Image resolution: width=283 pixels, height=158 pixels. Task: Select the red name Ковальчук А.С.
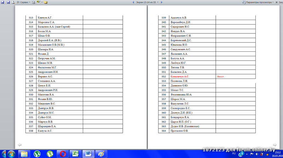coord(180,76)
